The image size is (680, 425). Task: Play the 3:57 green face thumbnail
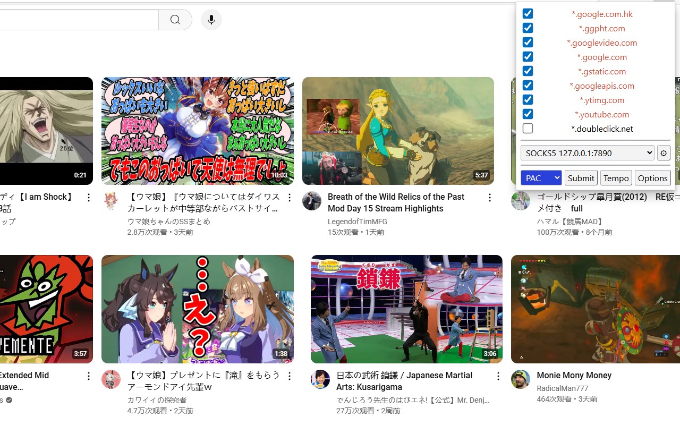pyautogui.click(x=46, y=309)
